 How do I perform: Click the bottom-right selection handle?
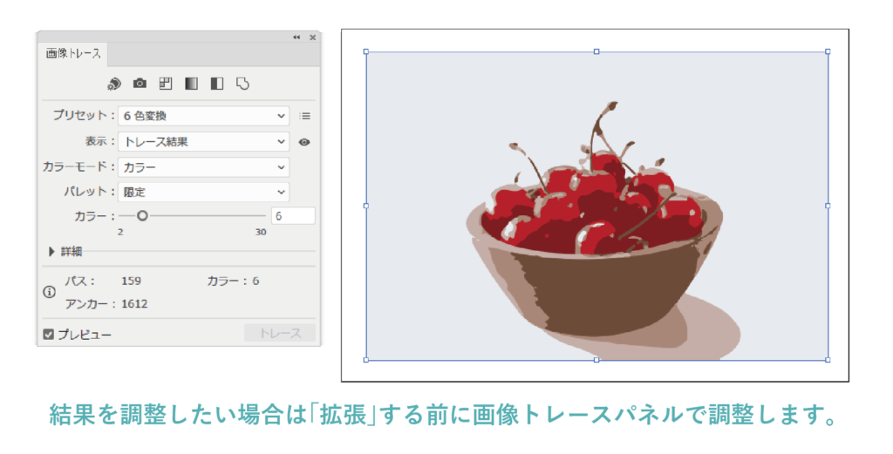pyautogui.click(x=828, y=360)
